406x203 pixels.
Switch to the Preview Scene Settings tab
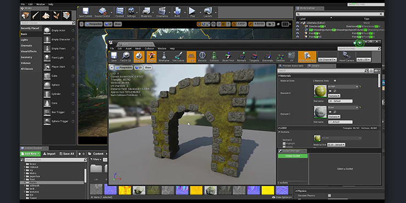click(x=291, y=66)
